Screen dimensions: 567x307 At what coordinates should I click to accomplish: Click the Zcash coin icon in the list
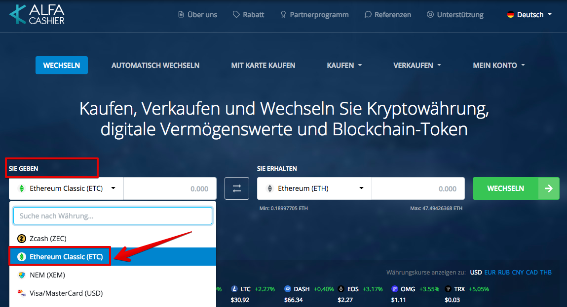(x=22, y=239)
